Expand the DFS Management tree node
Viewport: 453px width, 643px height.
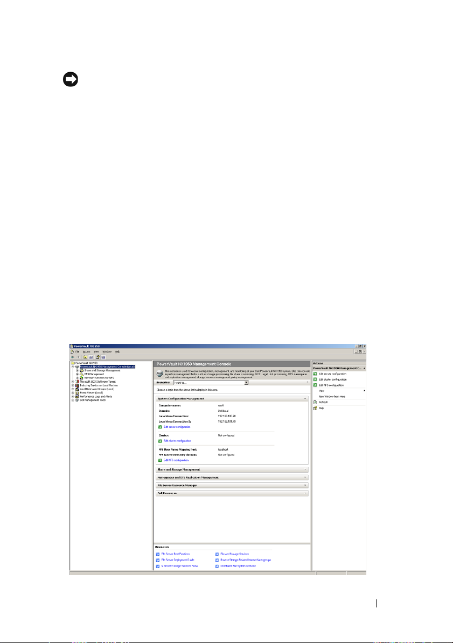point(77,374)
